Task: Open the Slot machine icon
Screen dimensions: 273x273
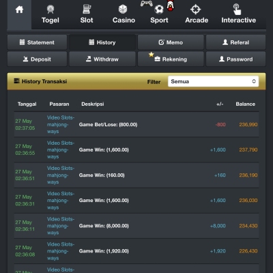Action: coord(87,10)
